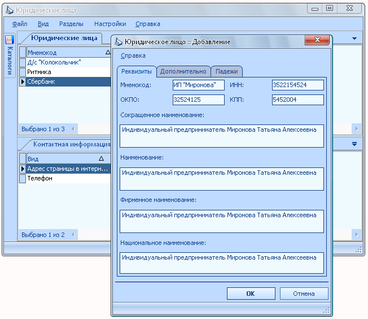Click left scroll arrow next to Выбрано 1 из 2
368x319 pixels.
(73, 235)
